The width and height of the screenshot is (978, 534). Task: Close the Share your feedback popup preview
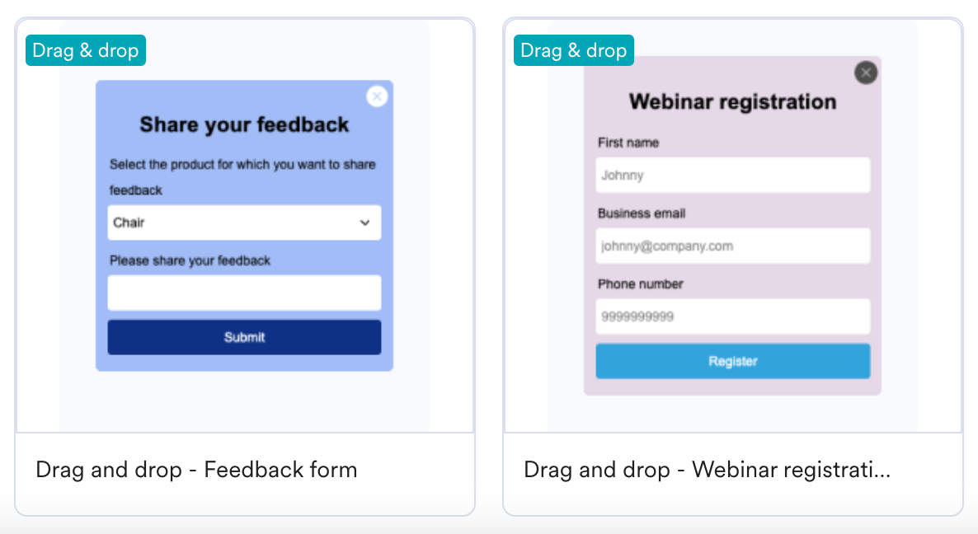(377, 96)
